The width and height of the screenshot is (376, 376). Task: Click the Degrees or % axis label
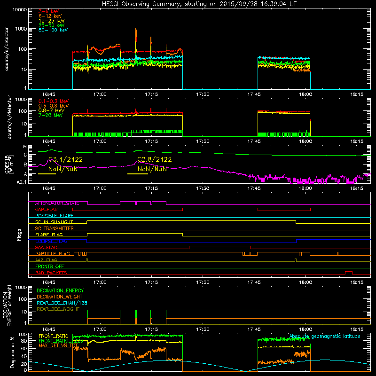12,352
